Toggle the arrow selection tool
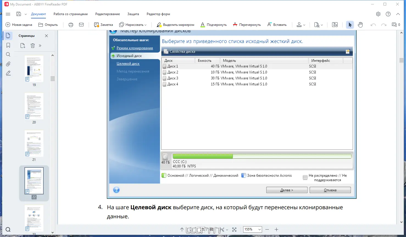This screenshot has width=406, height=237. tap(350, 24)
